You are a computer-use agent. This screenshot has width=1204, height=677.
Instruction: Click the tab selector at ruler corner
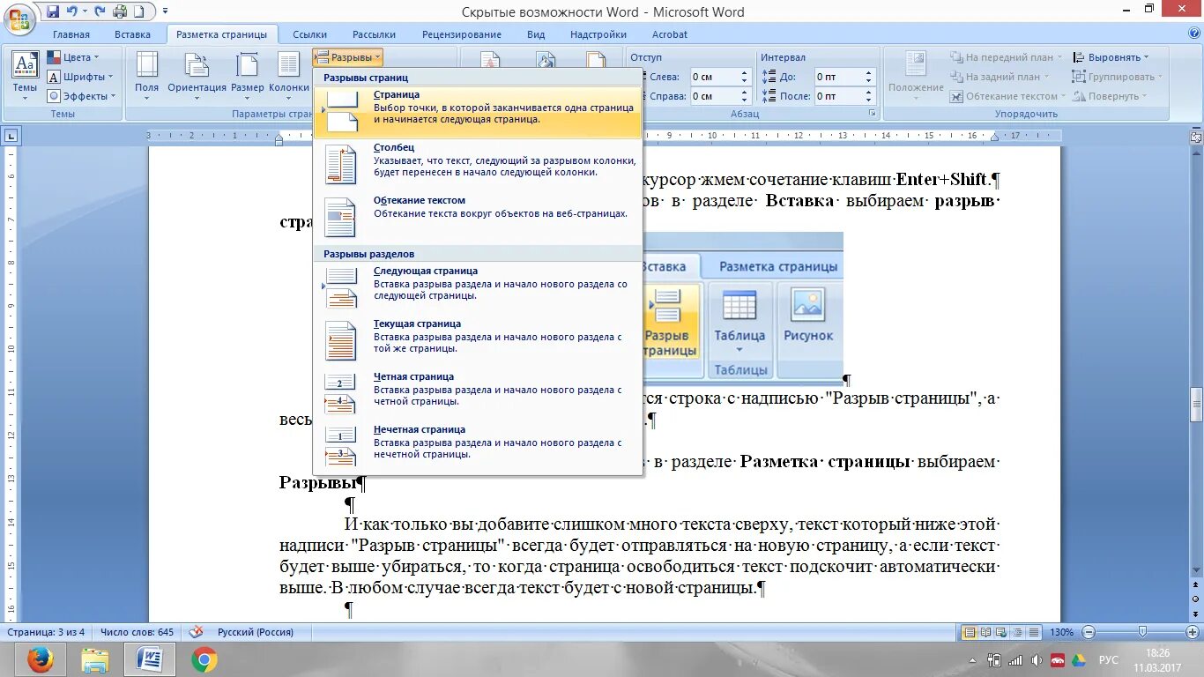click(11, 136)
